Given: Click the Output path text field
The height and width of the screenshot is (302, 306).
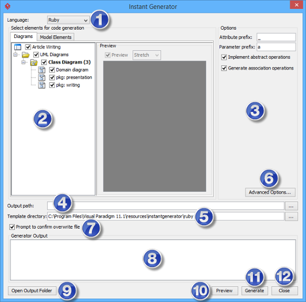Looking at the screenshot, I should [x=166, y=206].
